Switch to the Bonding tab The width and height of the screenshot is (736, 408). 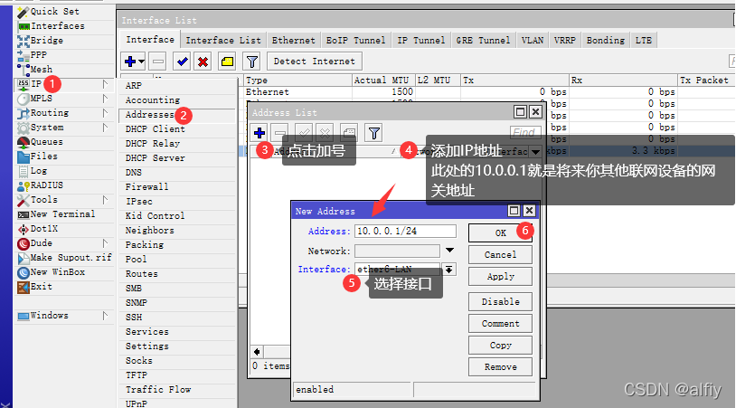click(x=606, y=41)
